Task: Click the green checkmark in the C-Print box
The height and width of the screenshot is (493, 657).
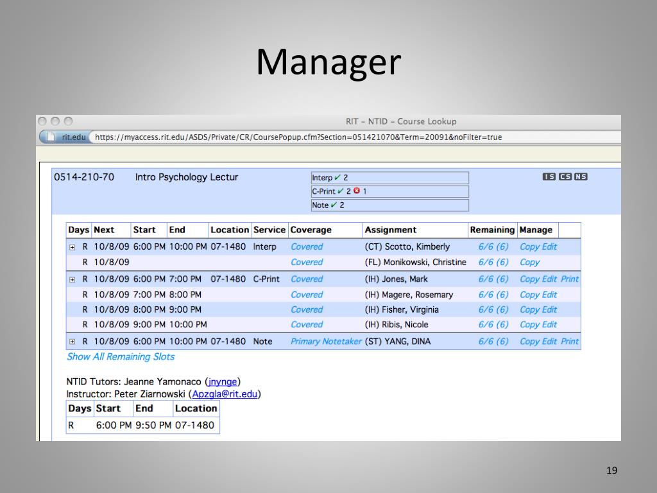Action: point(341,191)
